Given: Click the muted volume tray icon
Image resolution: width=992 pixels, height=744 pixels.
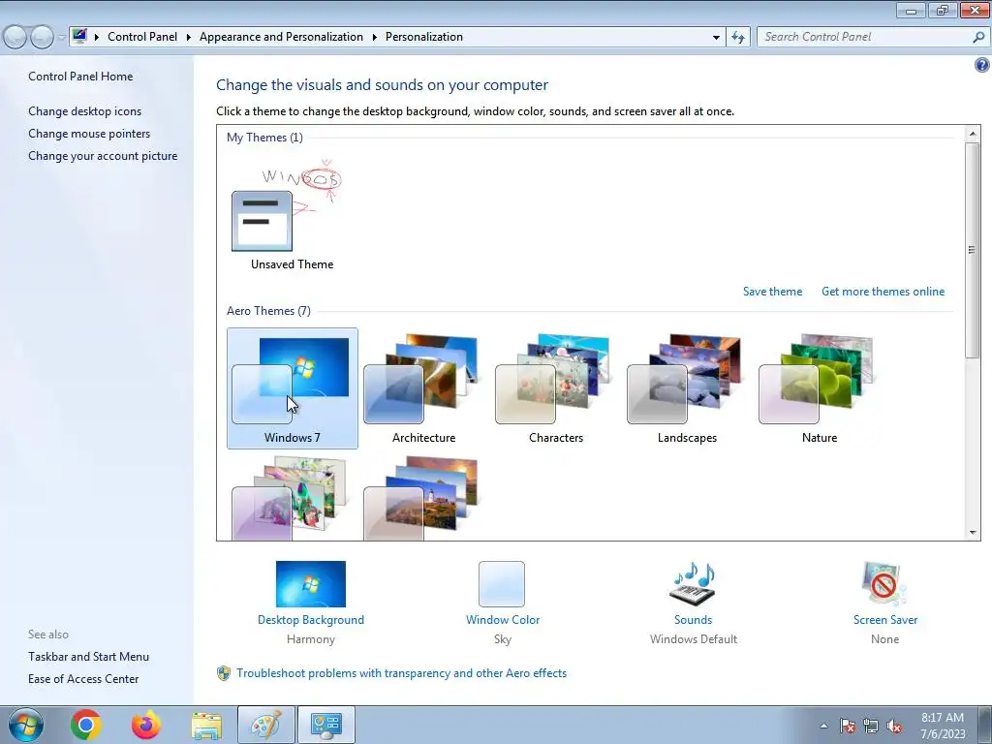Looking at the screenshot, I should pyautogui.click(x=894, y=726).
